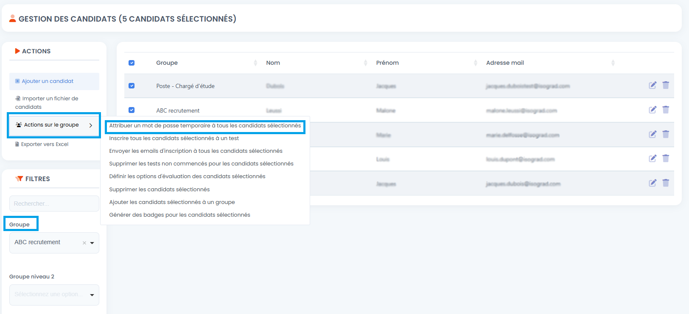
Task: Choose Supprimer les candidats sélectionnés
Action: [160, 190]
